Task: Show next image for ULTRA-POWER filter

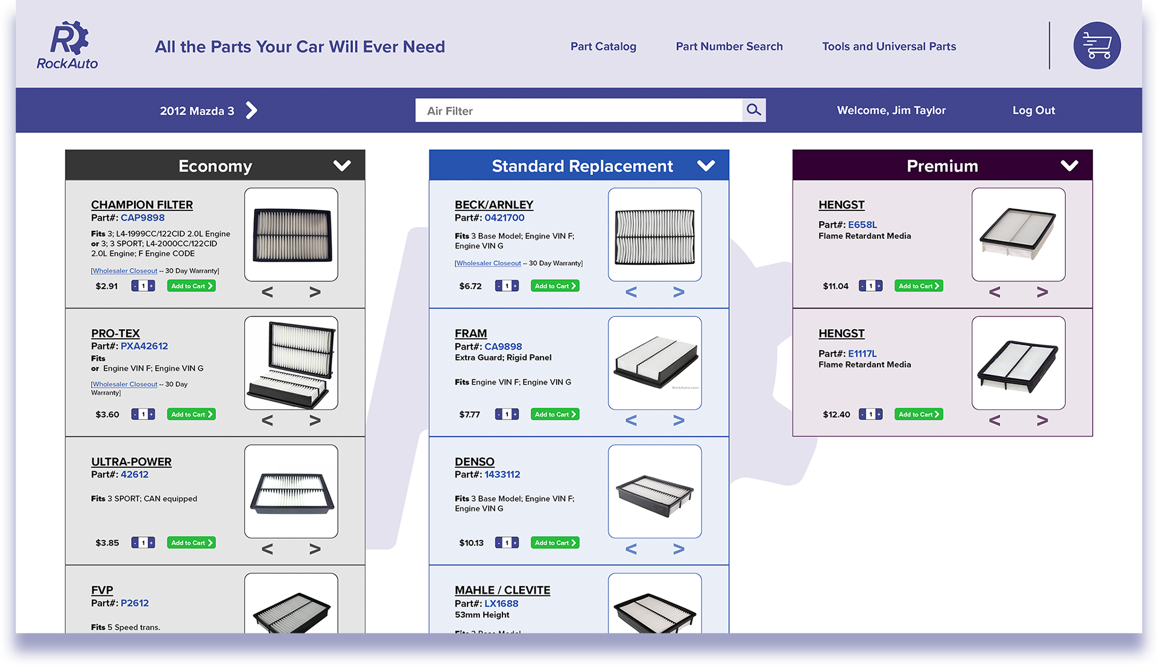Action: pyautogui.click(x=315, y=549)
